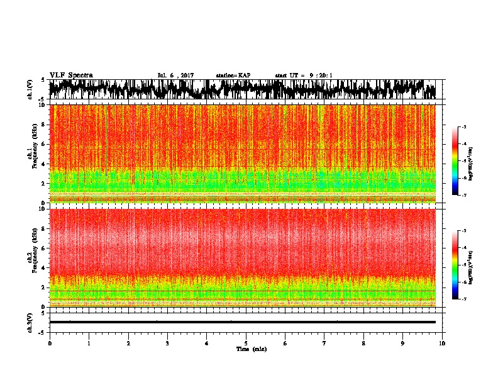The height and width of the screenshot is (385, 498).
Task: Click the "station=KAP" header label
Action: click(x=233, y=75)
